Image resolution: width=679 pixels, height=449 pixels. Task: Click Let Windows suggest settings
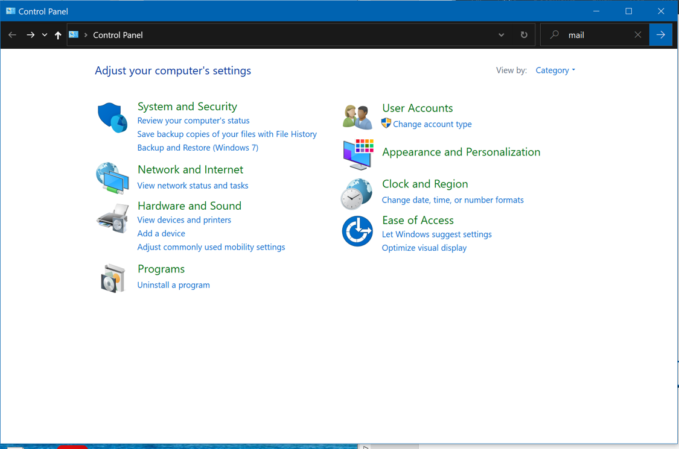coord(436,234)
